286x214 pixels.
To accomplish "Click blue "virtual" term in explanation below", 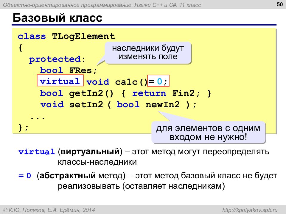I will pos(36,152).
